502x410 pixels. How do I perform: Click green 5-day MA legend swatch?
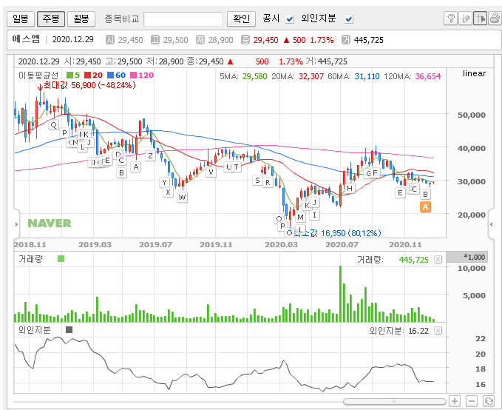coord(69,75)
